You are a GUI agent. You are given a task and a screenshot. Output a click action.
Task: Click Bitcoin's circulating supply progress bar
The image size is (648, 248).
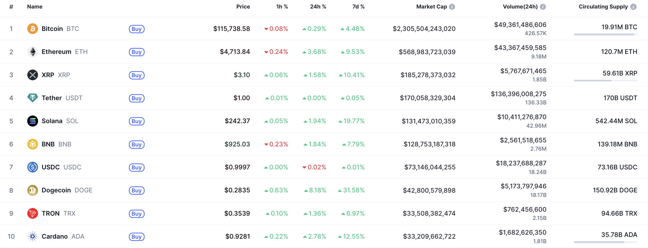(x=605, y=35)
